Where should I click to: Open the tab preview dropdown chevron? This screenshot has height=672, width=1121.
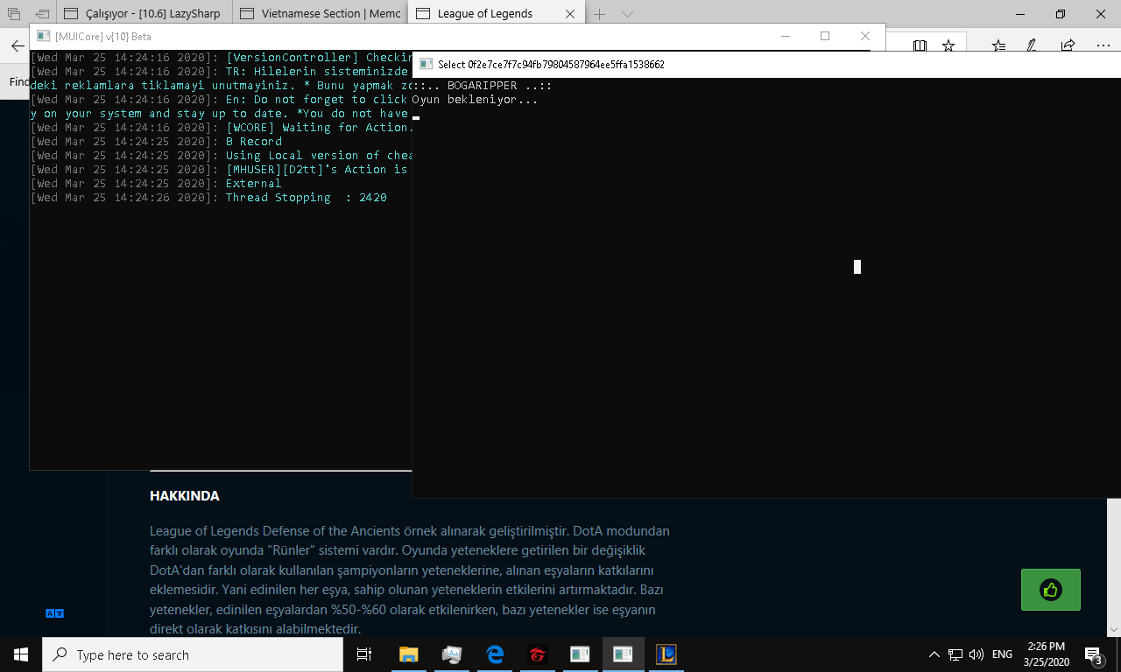[x=627, y=14]
